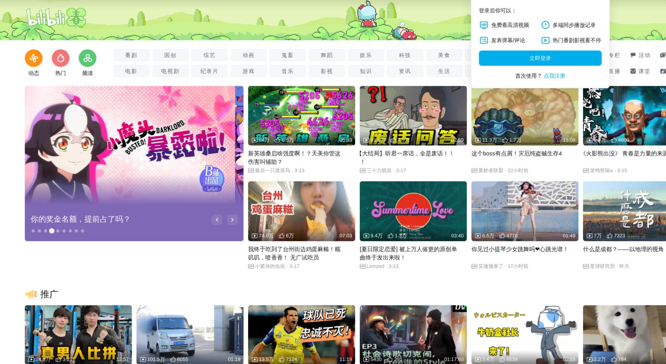Open the 灾厄纯盗贼 boss video thumbnail
Viewport: 666px width, 364px height.
pyautogui.click(x=525, y=116)
